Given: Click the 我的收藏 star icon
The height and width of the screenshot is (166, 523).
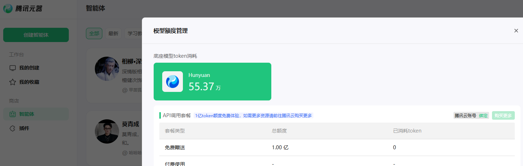Looking at the screenshot, I should (12, 82).
